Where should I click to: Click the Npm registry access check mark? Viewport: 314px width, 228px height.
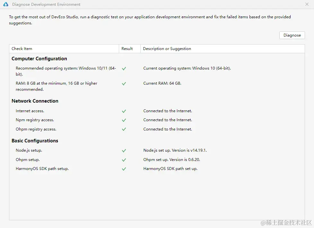coord(124,120)
